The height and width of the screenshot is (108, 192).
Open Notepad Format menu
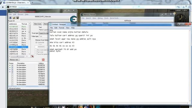pos(61,28)
